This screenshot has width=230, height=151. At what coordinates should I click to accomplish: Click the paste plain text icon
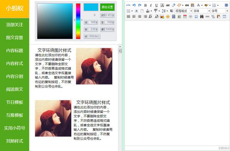click(192, 5)
